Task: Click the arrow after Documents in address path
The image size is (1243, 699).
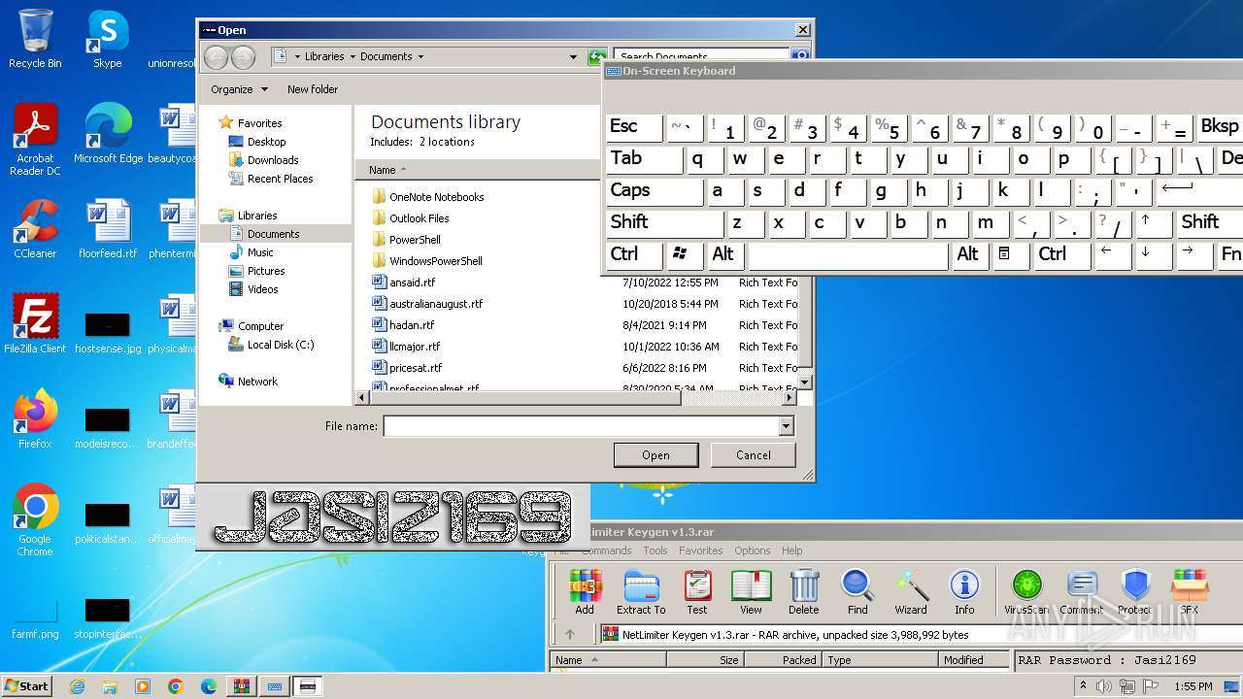Action: pos(420,56)
